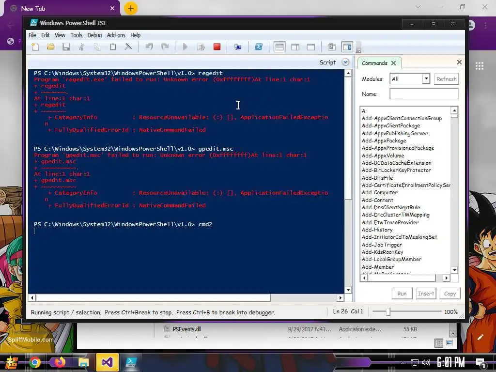Open the View menu
496x372 pixels.
[x=60, y=35]
